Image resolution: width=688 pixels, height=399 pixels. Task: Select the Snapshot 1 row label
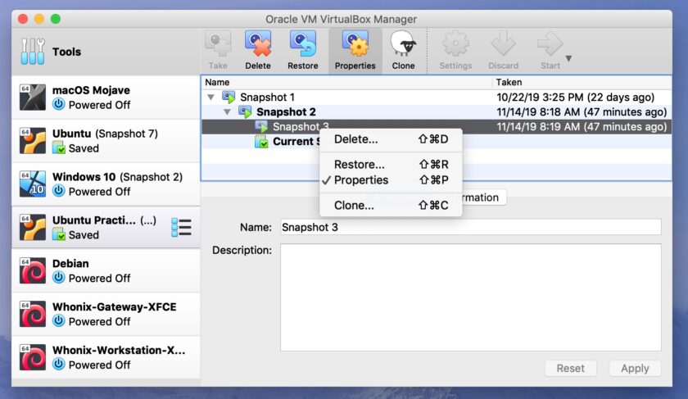point(267,97)
